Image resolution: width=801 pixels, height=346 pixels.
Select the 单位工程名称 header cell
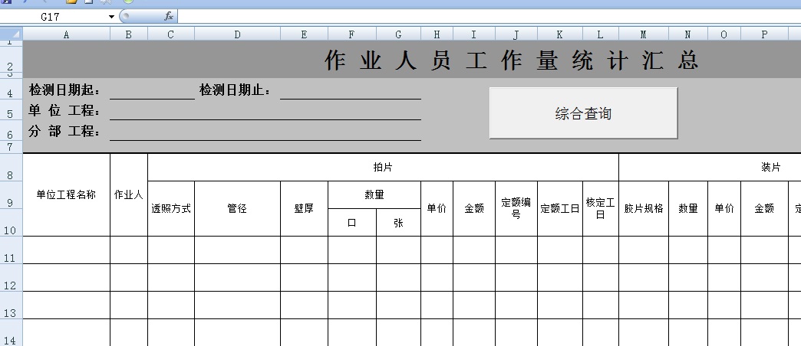[x=67, y=194]
